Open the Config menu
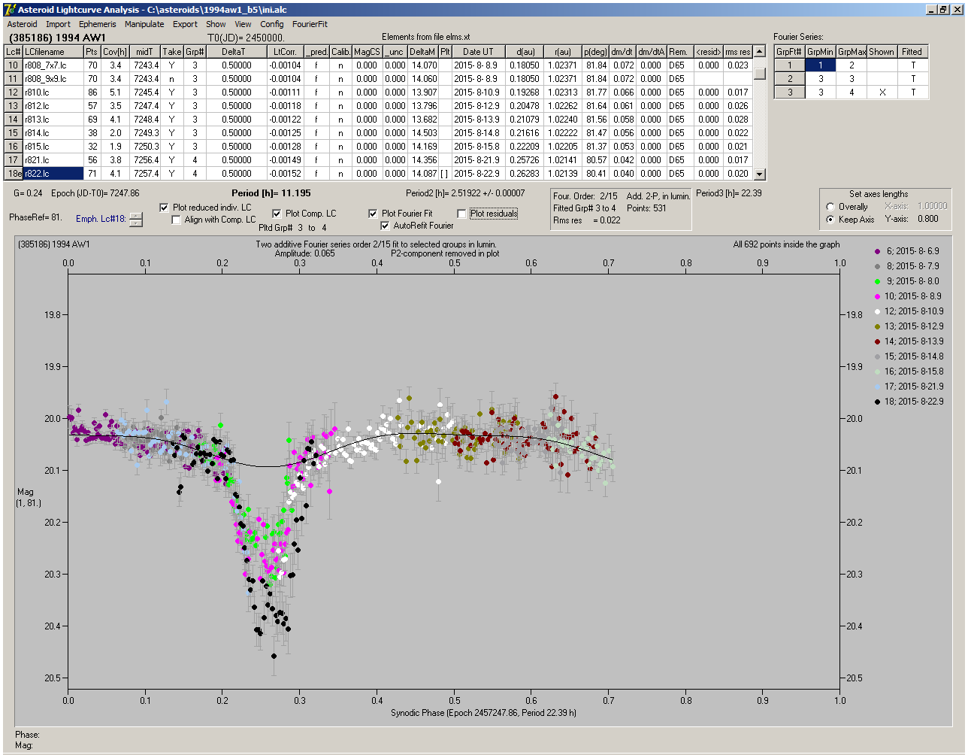Screen dimensions: 968x755 pos(272,24)
